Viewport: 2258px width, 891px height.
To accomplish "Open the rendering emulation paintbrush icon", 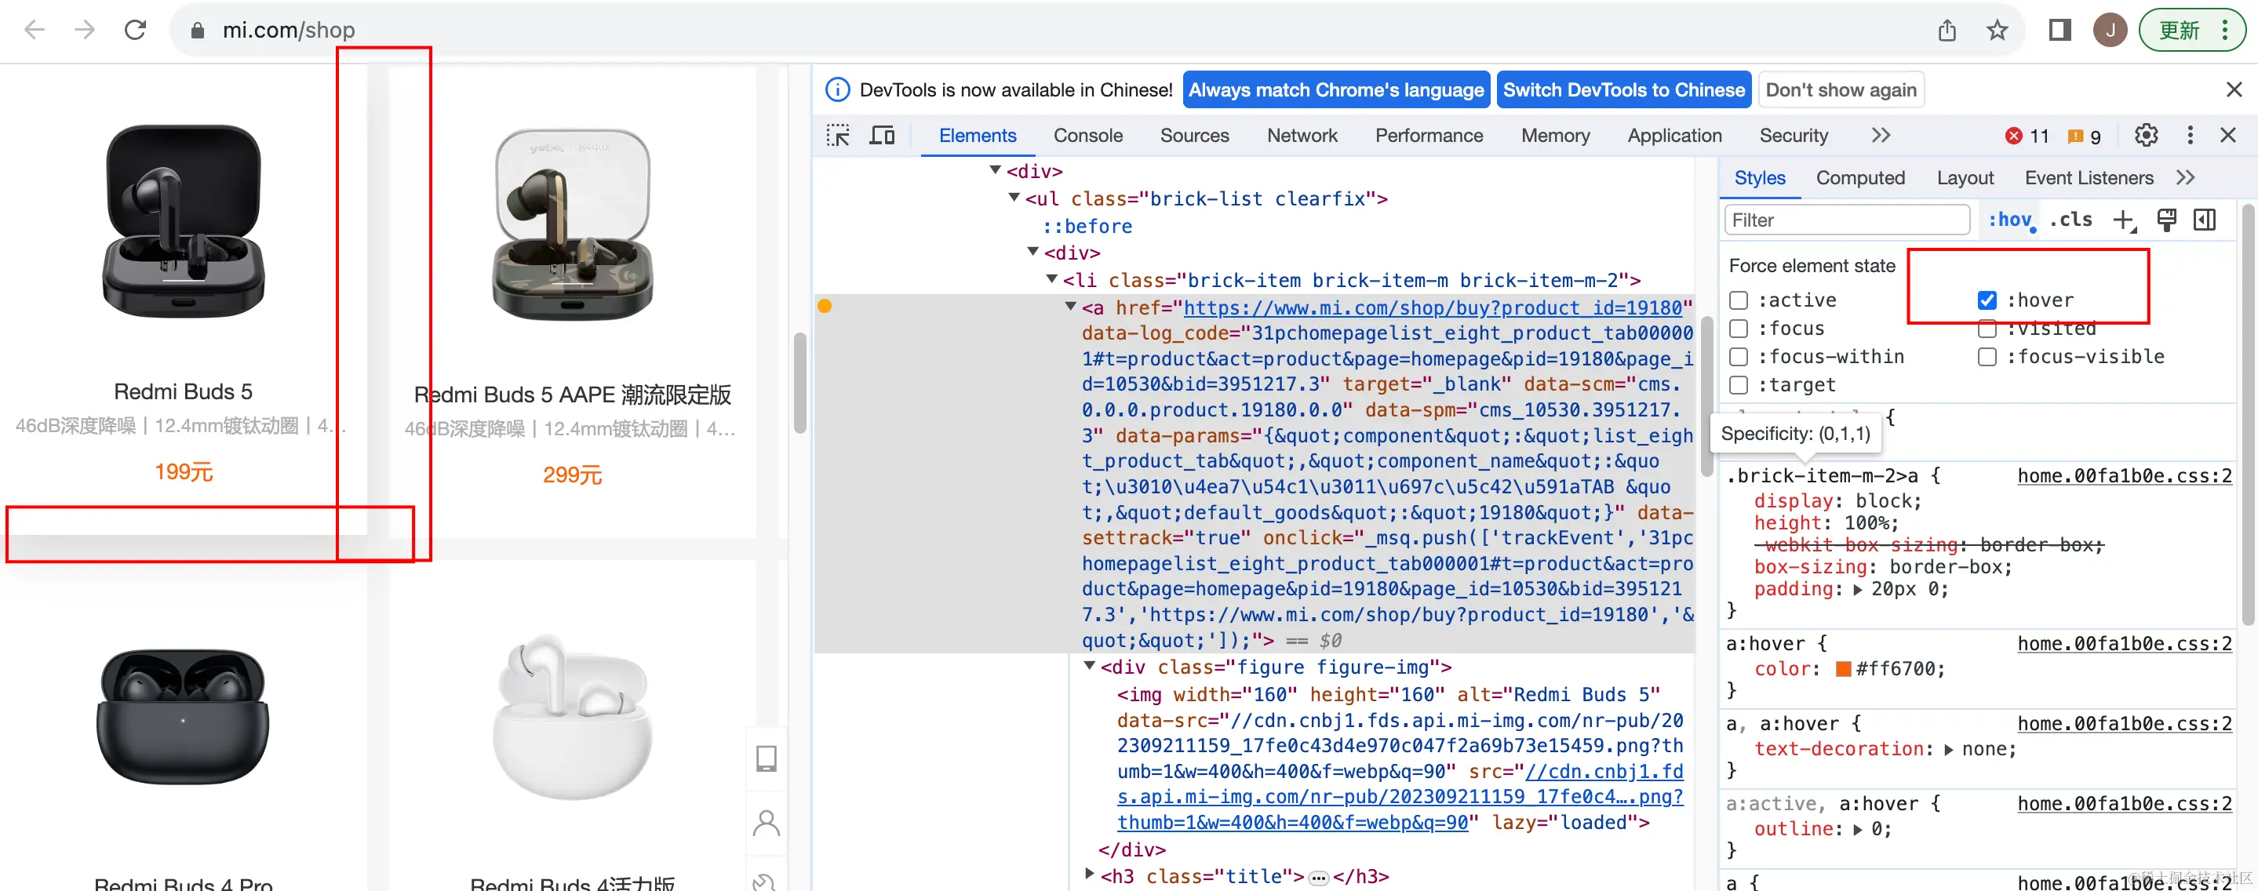I will [2166, 220].
